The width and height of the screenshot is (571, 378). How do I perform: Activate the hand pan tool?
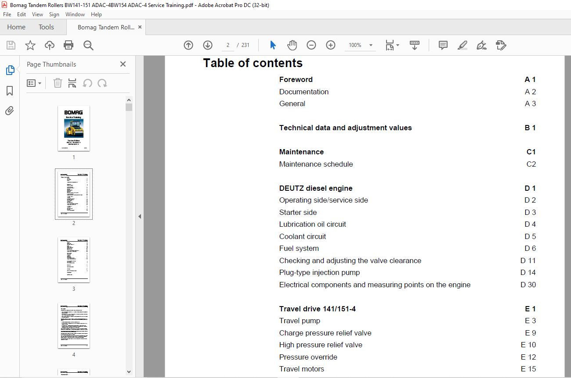pos(292,45)
